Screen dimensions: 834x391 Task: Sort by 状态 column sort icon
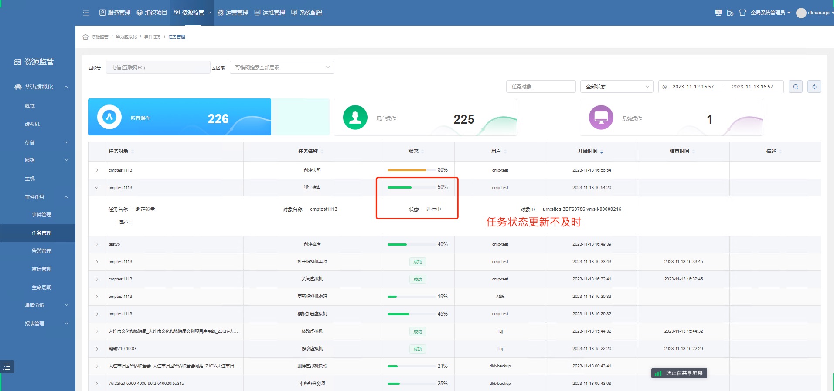tap(422, 152)
